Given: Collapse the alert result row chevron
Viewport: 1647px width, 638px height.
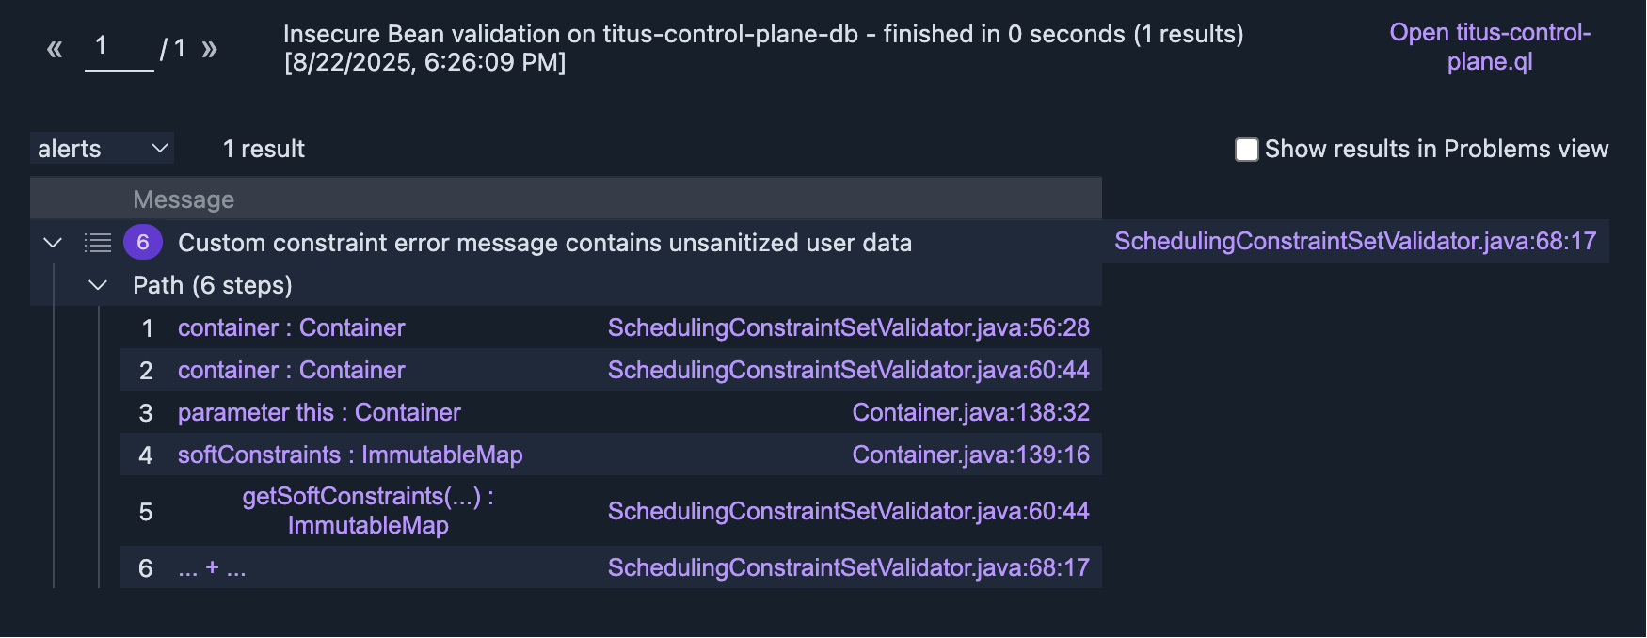Looking at the screenshot, I should click(53, 243).
